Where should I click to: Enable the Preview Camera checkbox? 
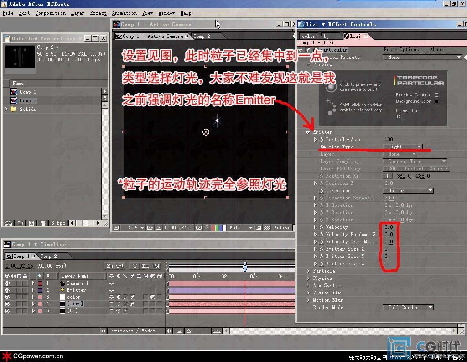pos(436,95)
